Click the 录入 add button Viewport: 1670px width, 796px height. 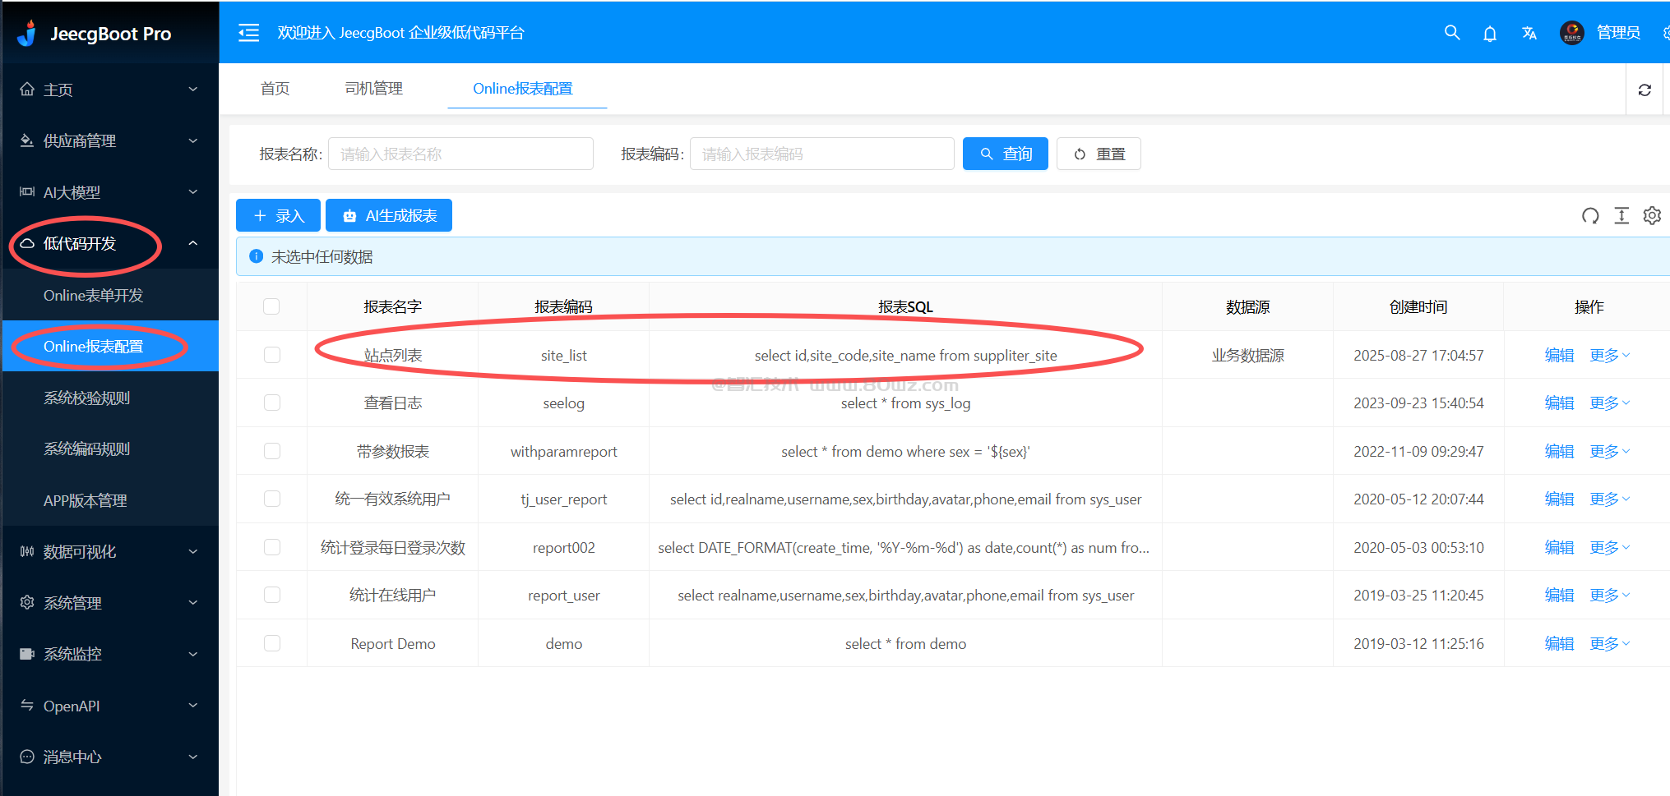[x=279, y=215]
